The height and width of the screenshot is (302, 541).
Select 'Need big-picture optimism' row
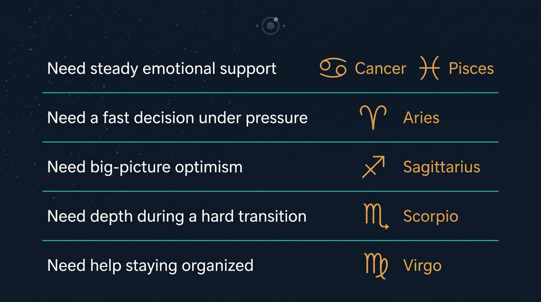pyautogui.click(x=145, y=167)
